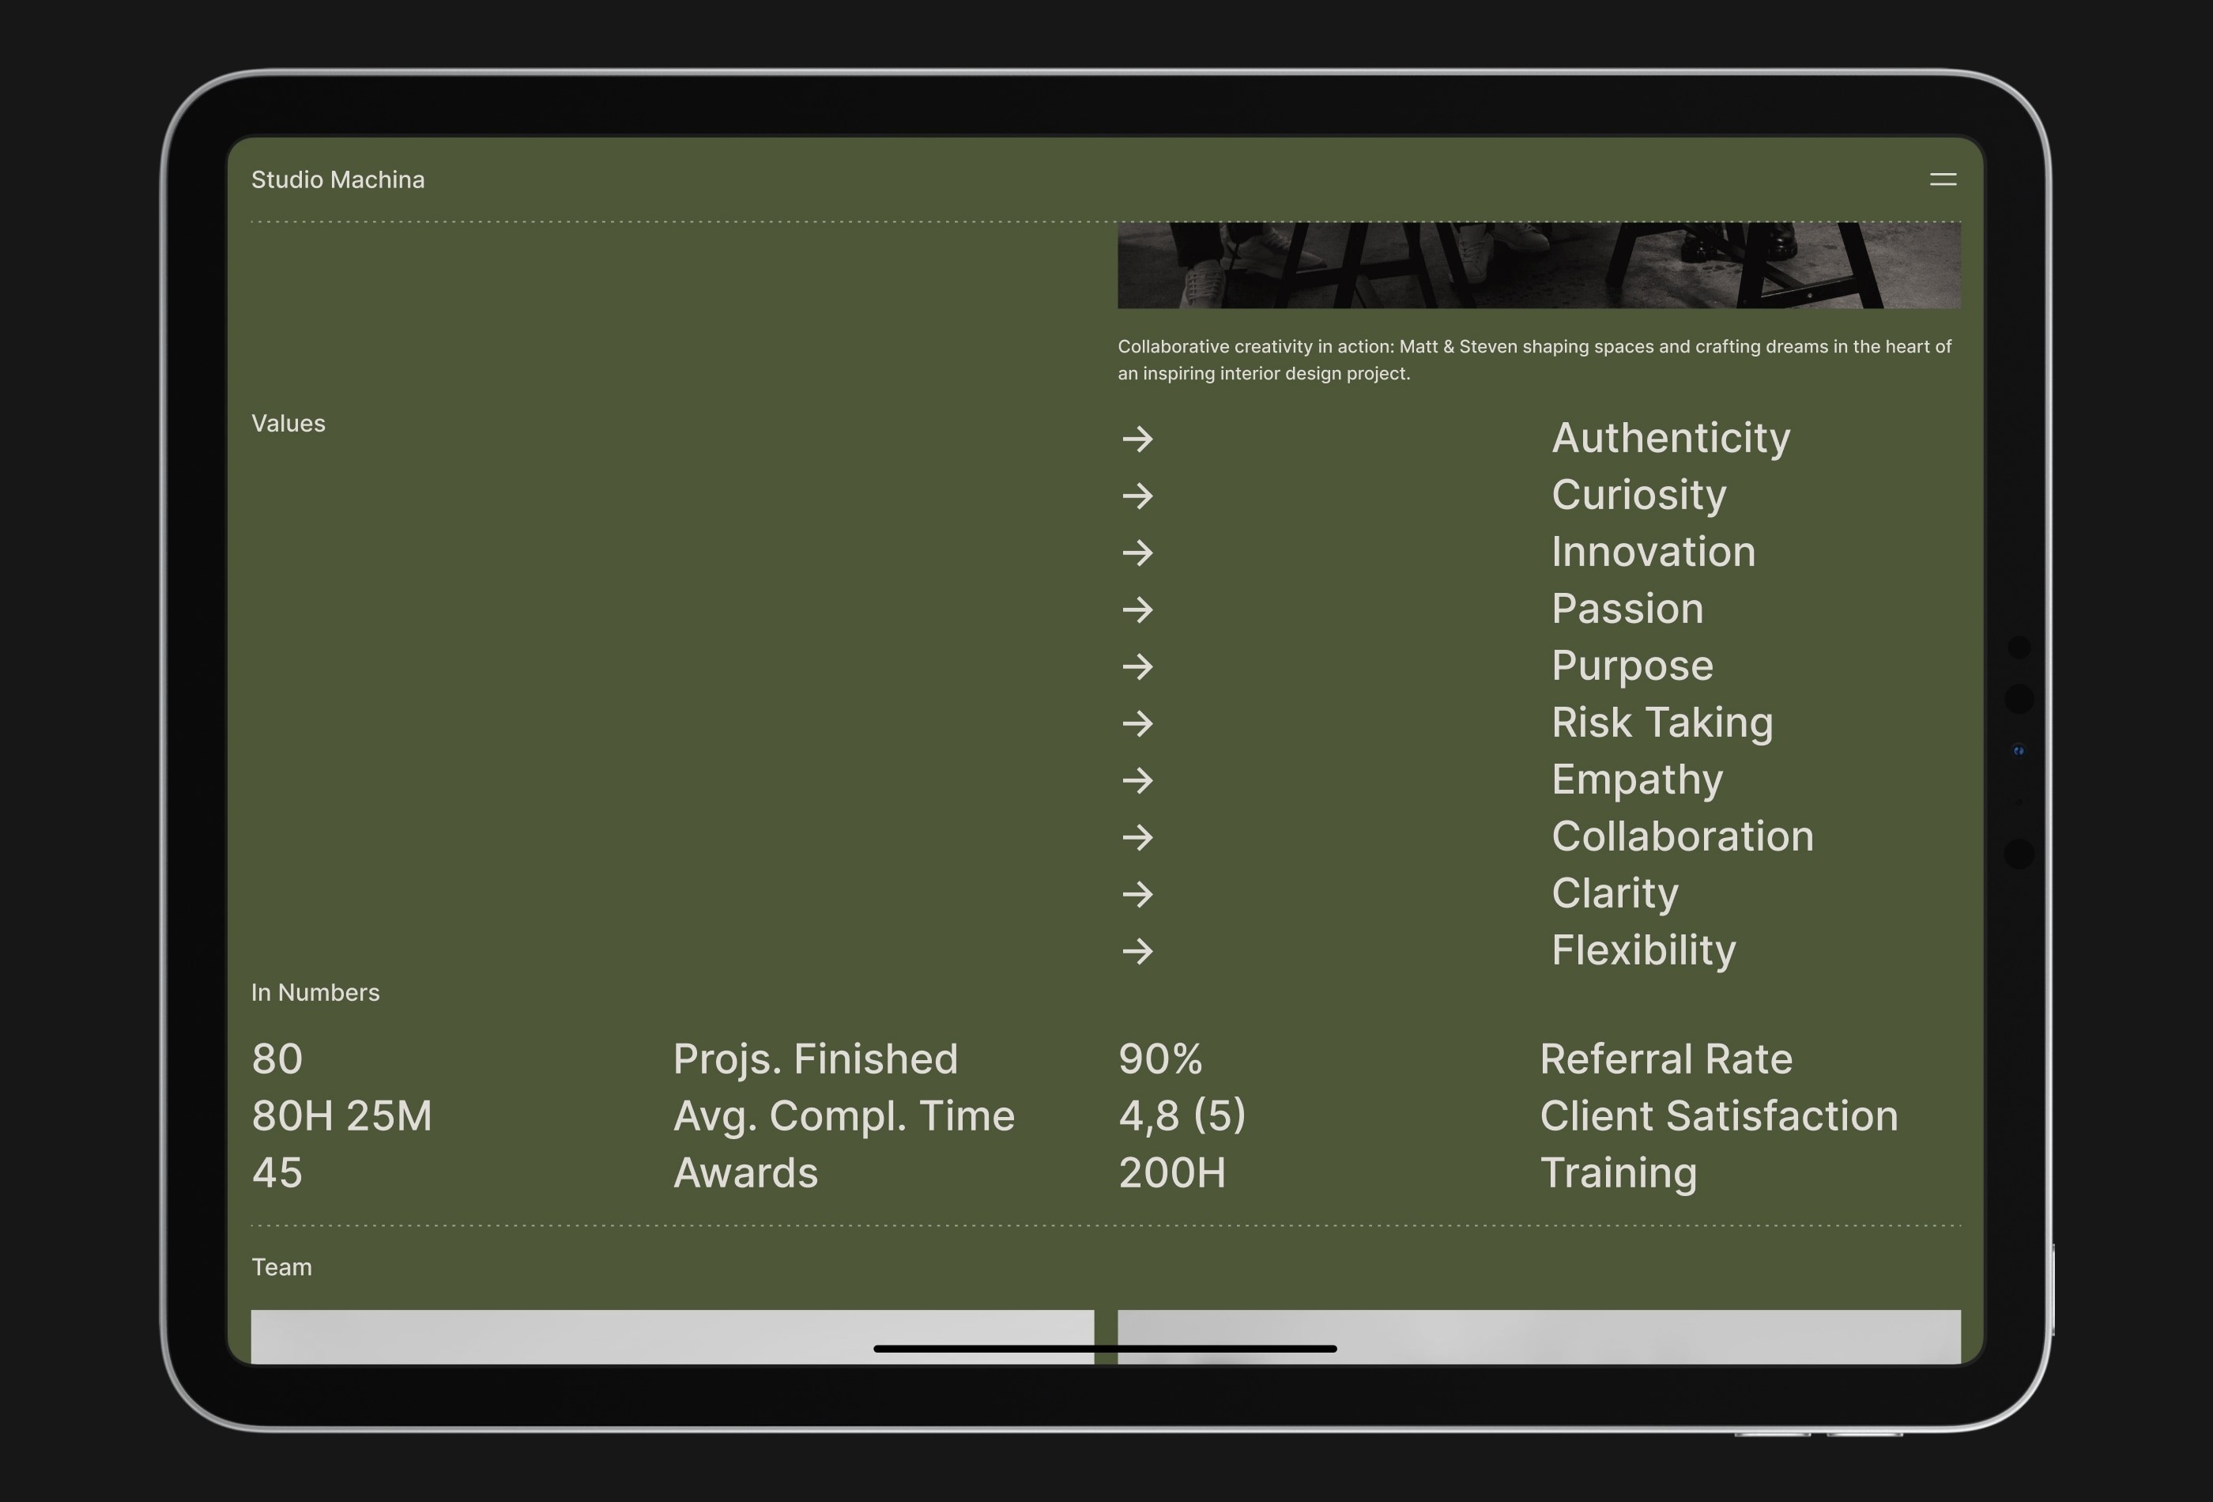
Task: Click the Passion arrow icon
Action: 1136,609
